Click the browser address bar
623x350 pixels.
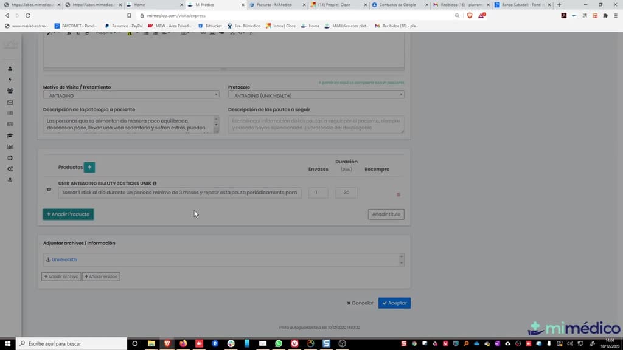pos(294,15)
